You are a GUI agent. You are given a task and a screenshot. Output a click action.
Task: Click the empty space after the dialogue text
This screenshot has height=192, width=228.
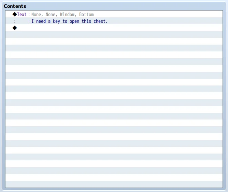pos(164,21)
